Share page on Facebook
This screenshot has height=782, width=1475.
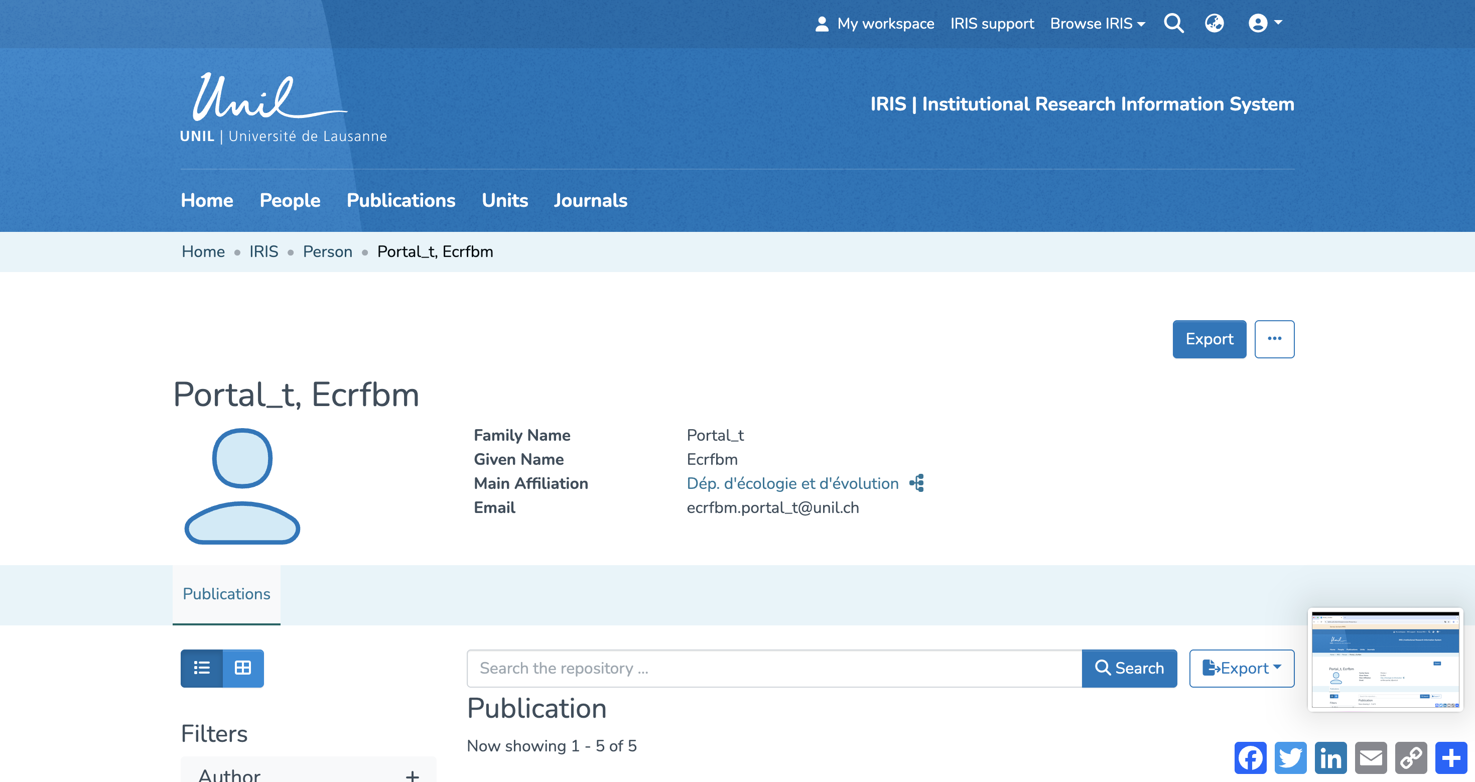pos(1250,758)
